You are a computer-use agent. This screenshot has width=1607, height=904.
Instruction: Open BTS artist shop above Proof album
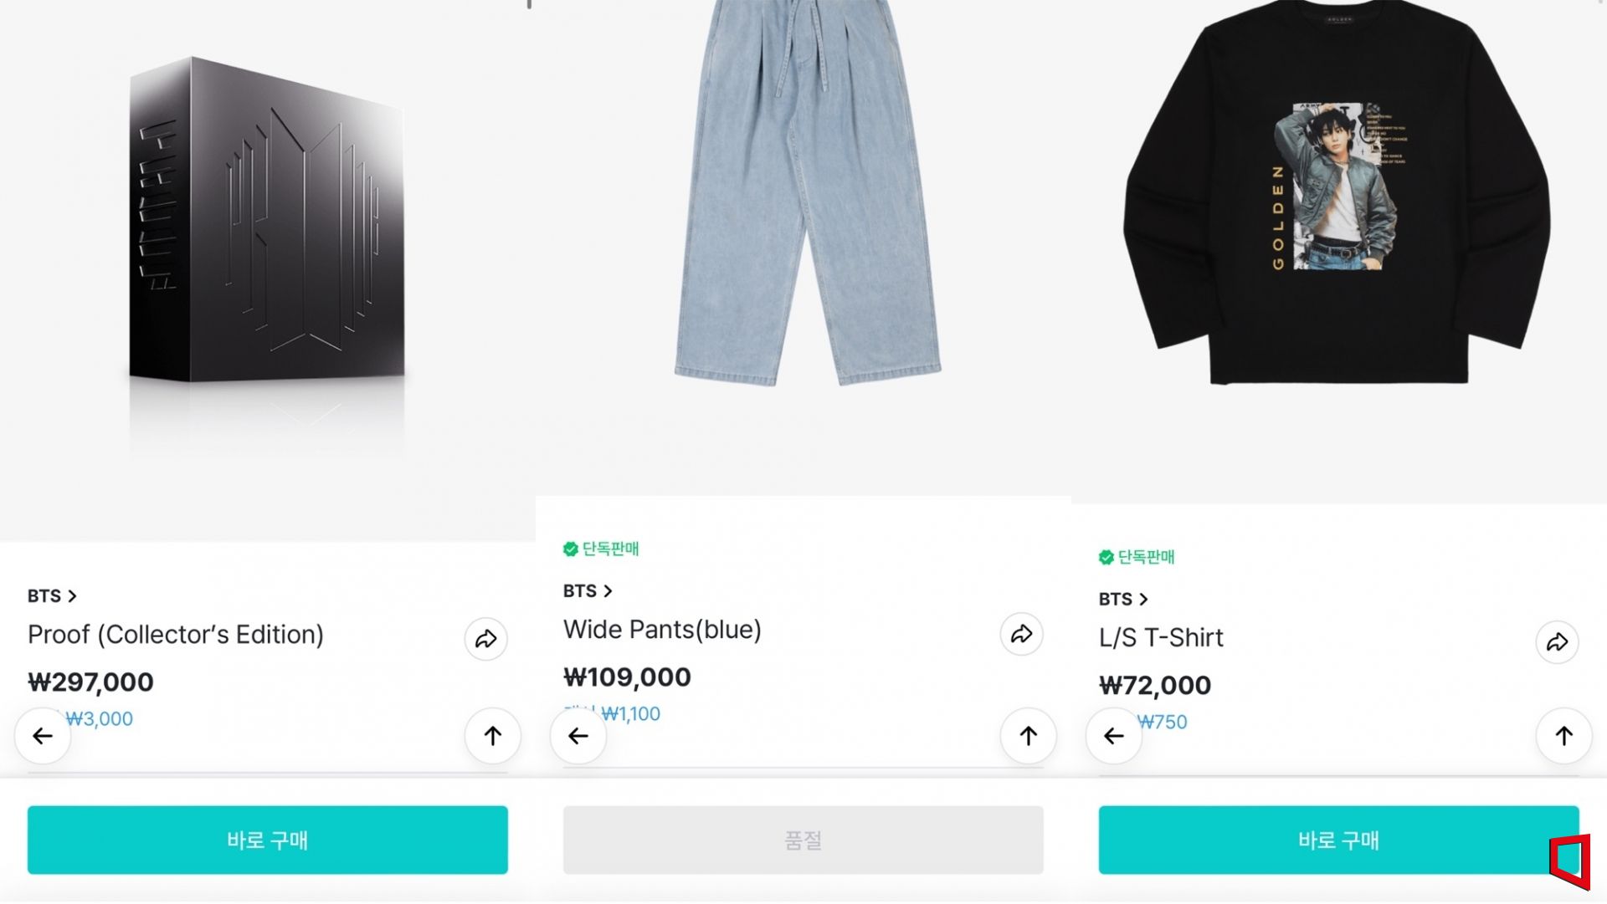coord(52,596)
